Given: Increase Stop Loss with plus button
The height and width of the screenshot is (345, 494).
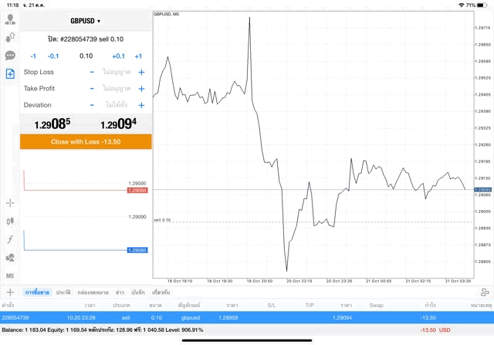Looking at the screenshot, I should pos(141,72).
